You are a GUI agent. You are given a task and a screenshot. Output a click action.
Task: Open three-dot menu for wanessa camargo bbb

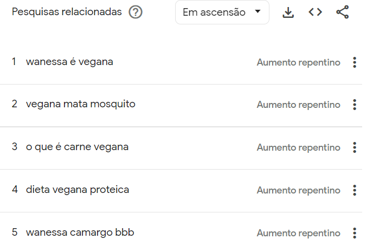pos(355,232)
